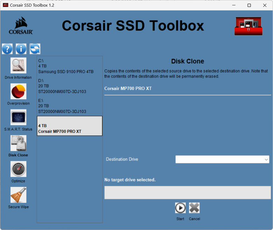Click the 'Corsair MP700 PRO XT' source heading
The height and width of the screenshot is (230, 273).
128,88
